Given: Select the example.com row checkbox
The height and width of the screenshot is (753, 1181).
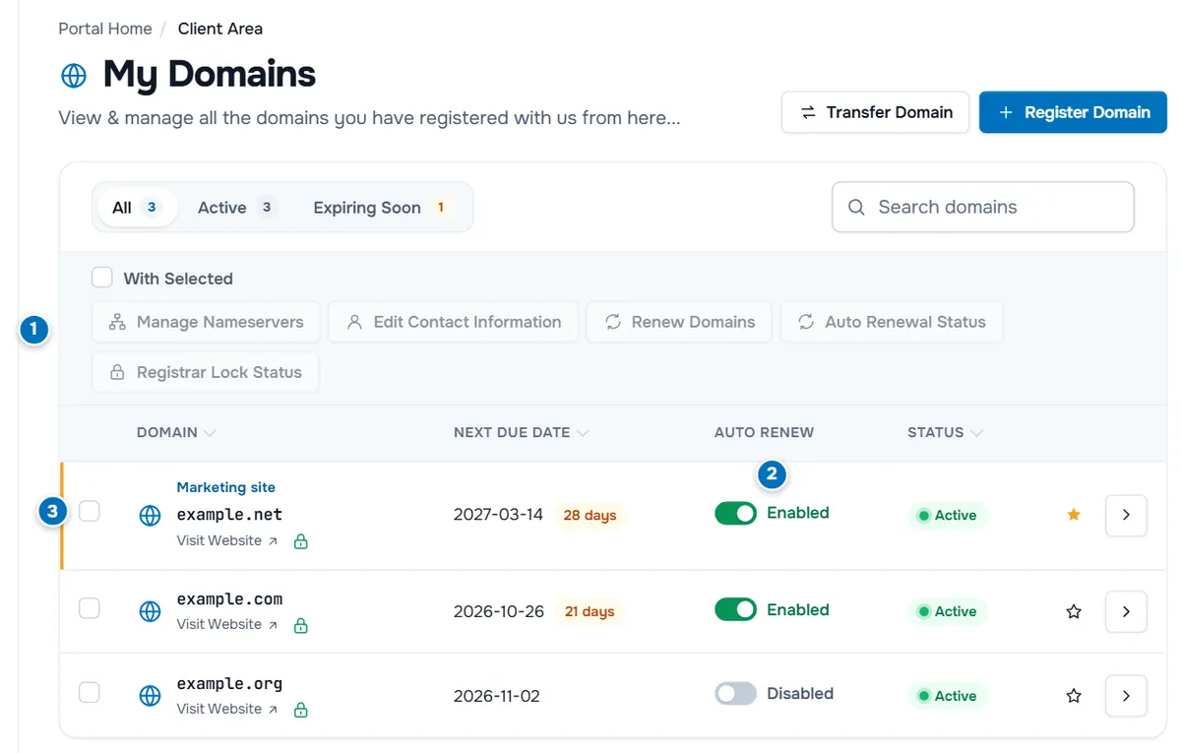Looking at the screenshot, I should coord(90,608).
